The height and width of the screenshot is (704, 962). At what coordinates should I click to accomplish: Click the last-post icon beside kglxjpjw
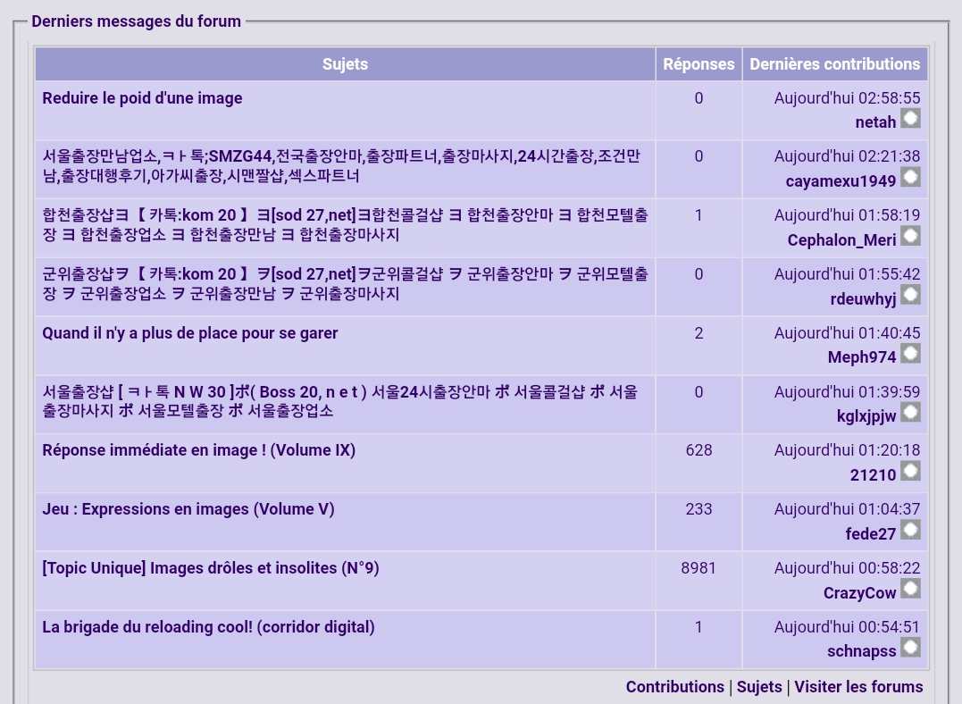click(x=909, y=413)
